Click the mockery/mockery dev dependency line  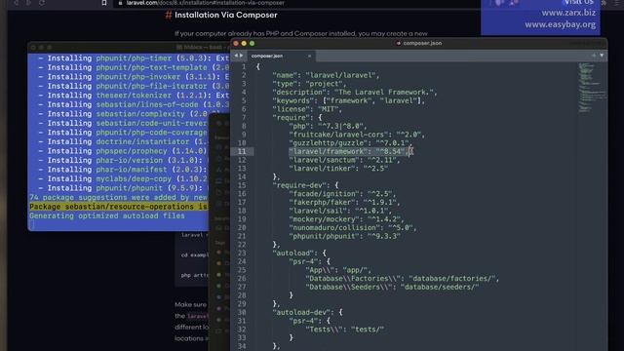tap(347, 219)
